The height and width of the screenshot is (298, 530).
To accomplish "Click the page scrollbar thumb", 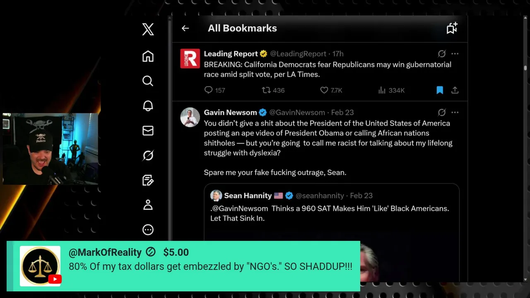I will (x=525, y=68).
